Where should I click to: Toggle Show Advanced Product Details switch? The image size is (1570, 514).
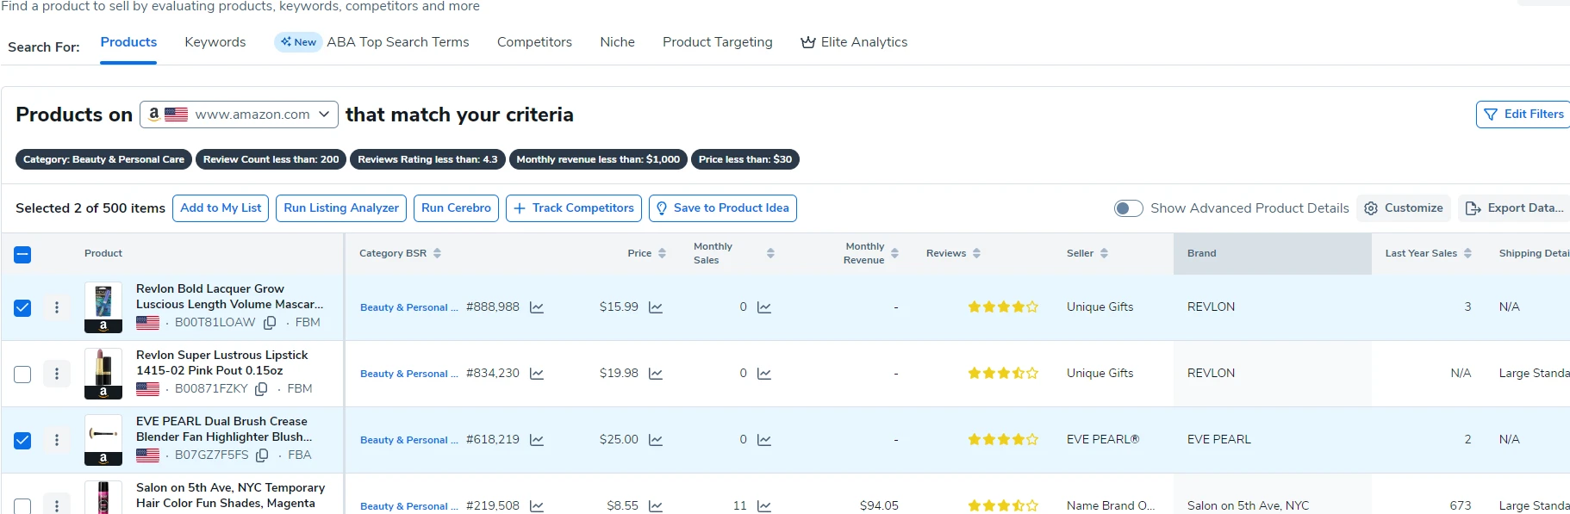(x=1128, y=208)
